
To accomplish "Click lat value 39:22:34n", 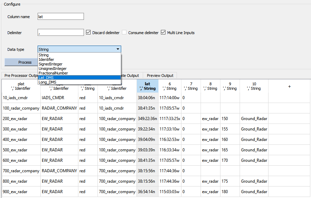I will [147, 129].
